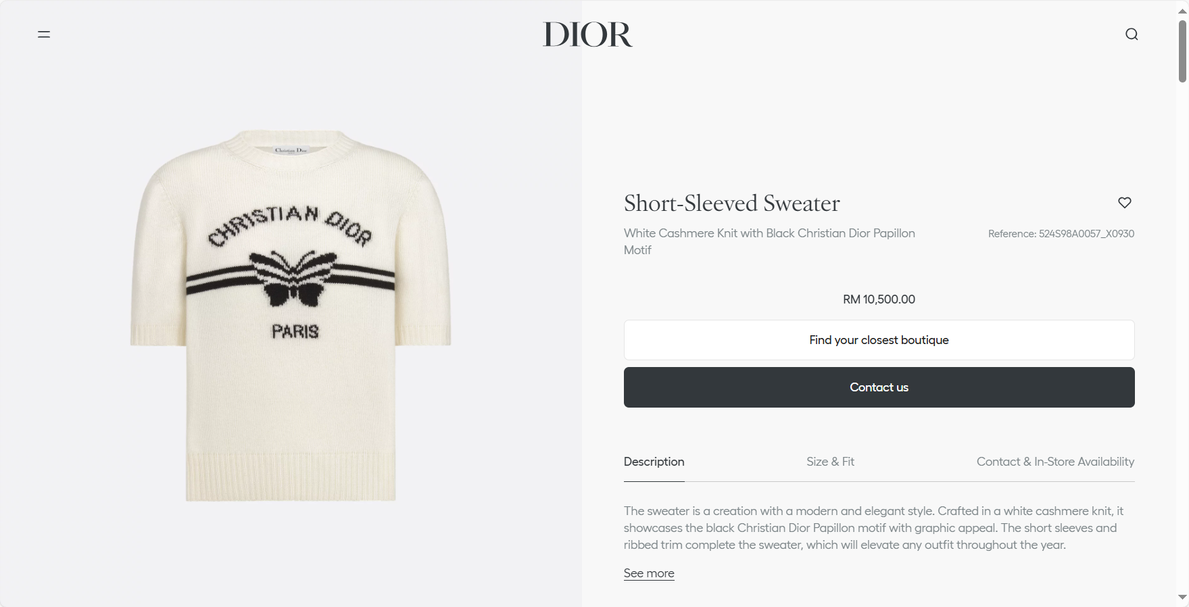Click the Short-Sleeved Sweater title
1189x607 pixels.
point(732,203)
